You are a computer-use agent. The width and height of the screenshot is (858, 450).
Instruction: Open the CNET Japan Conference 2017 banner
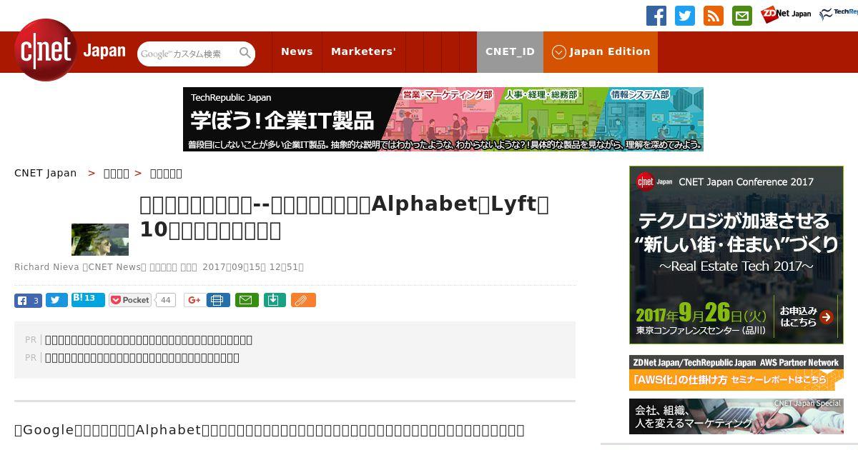(x=736, y=255)
